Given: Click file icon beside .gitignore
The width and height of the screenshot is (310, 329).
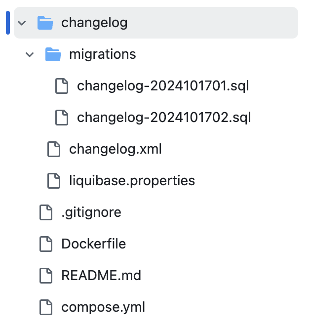Looking at the screenshot, I should coord(46,212).
